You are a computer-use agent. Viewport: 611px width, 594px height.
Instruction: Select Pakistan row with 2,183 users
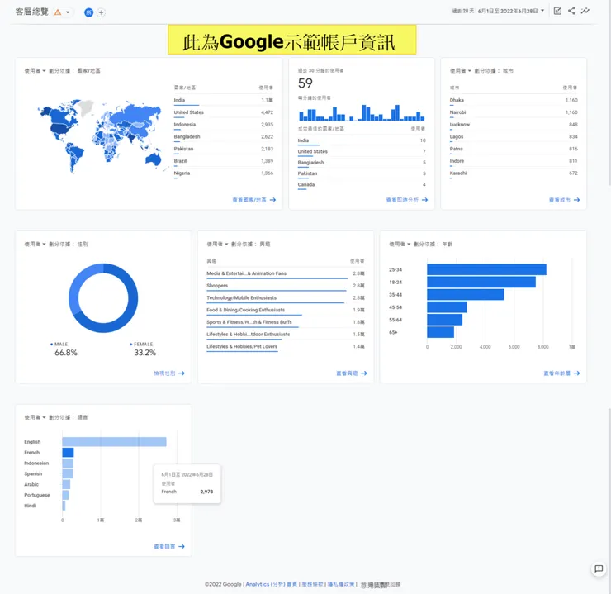(x=223, y=149)
